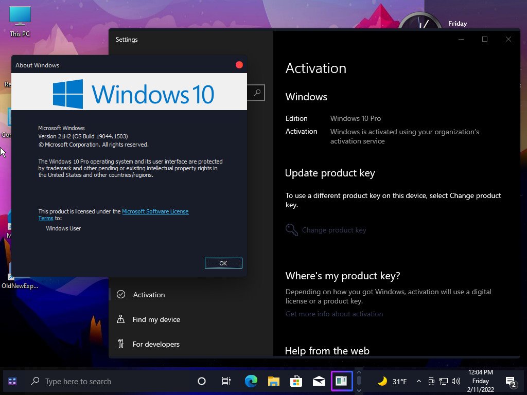Open Microsoft Store from taskbar

tap(296, 381)
